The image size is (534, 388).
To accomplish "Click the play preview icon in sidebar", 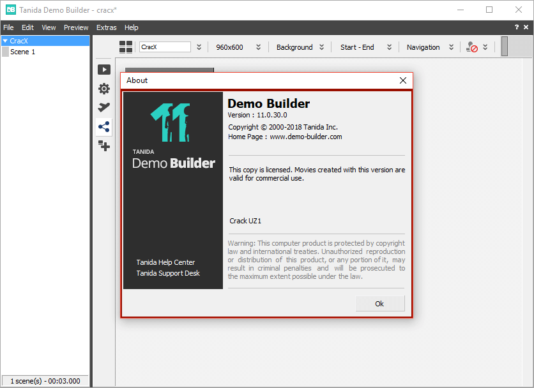I will tap(104, 70).
